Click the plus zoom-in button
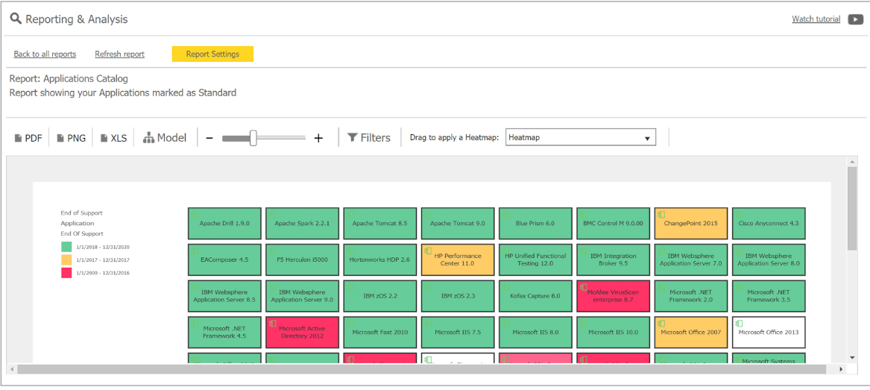 318,138
